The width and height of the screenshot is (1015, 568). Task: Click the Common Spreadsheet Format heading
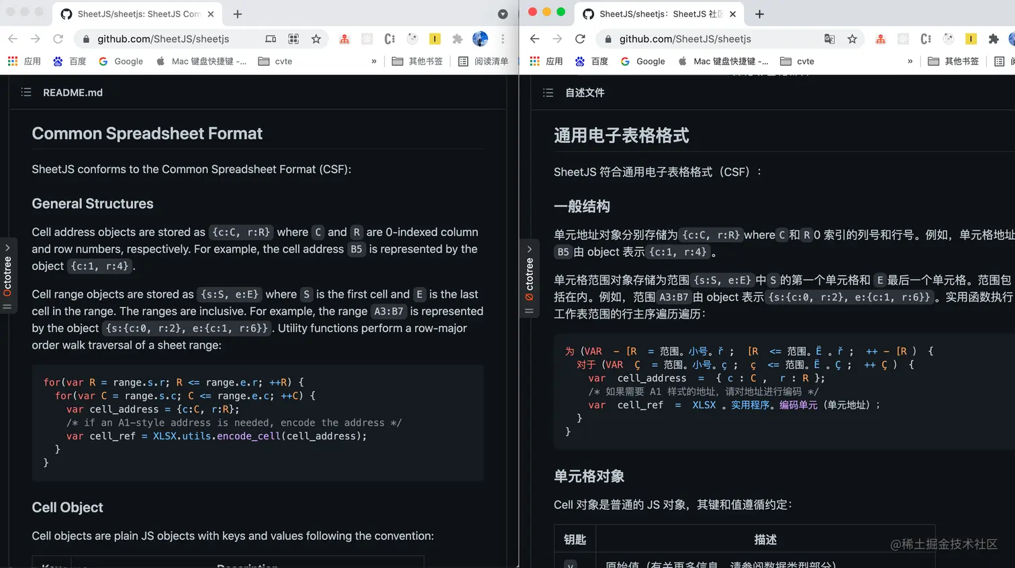tap(147, 133)
